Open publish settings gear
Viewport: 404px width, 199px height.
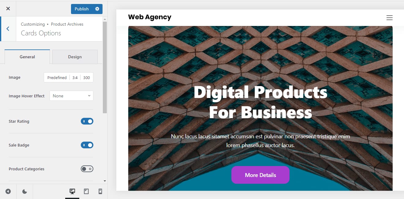tap(97, 9)
